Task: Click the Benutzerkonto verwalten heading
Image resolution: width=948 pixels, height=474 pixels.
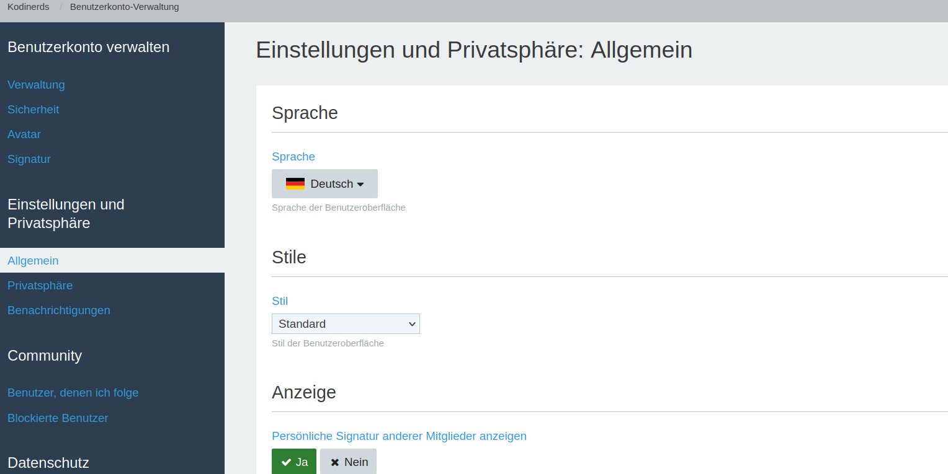Action: [x=89, y=47]
